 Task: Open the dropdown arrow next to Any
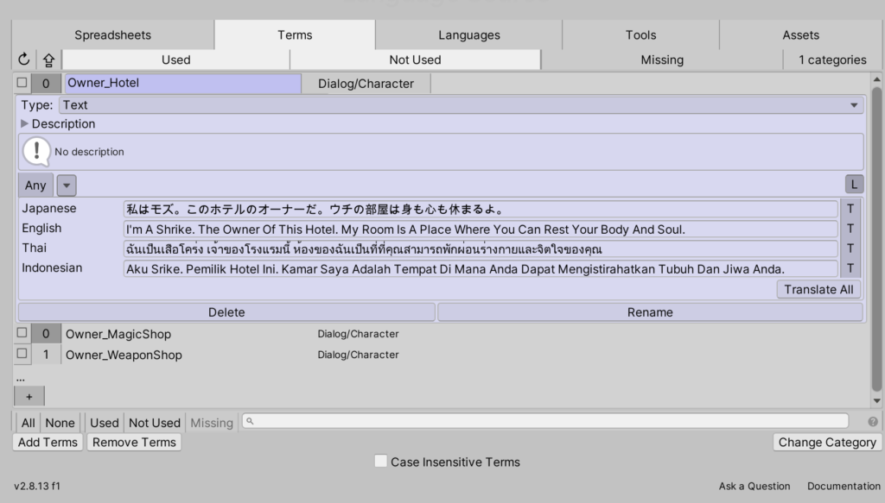(x=67, y=185)
